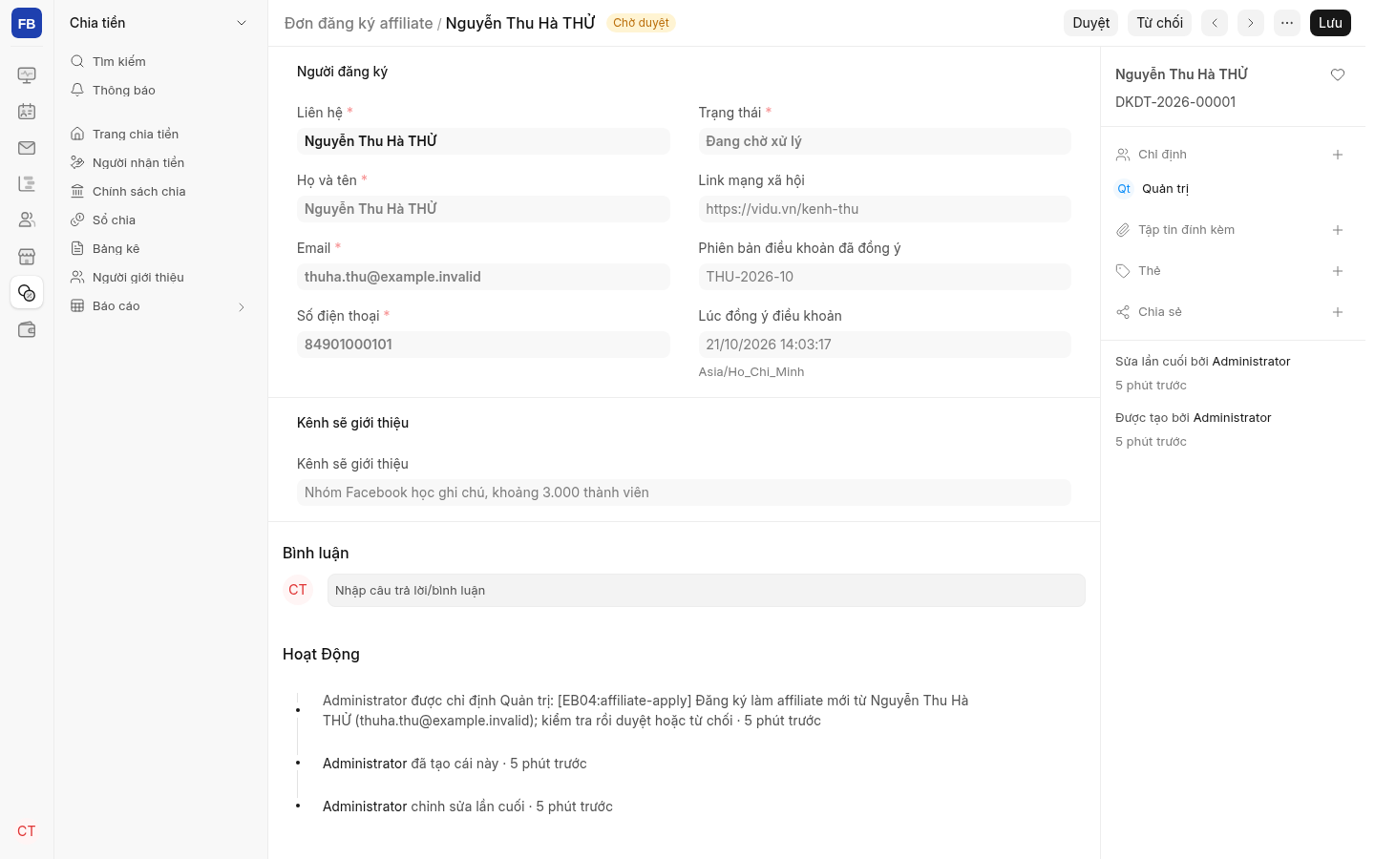Share document via Chia sẻ plus icon
Viewport: 1375px width, 859px height.
point(1338,312)
